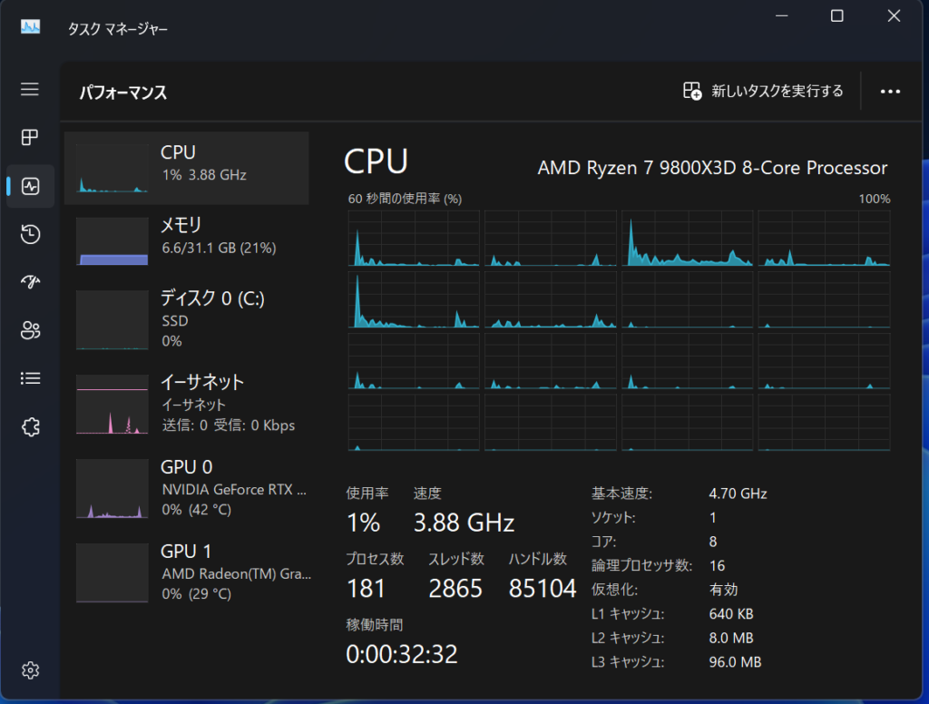Select GPU 1 AMD Radeon item

pos(187,572)
